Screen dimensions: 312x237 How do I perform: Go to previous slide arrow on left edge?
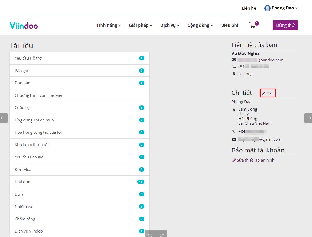tap(4, 118)
